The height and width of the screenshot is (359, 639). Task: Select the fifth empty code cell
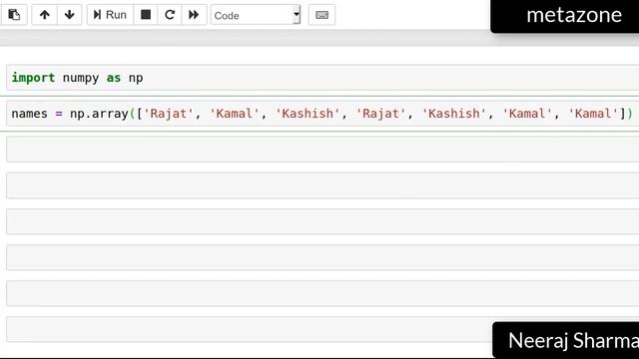322,293
